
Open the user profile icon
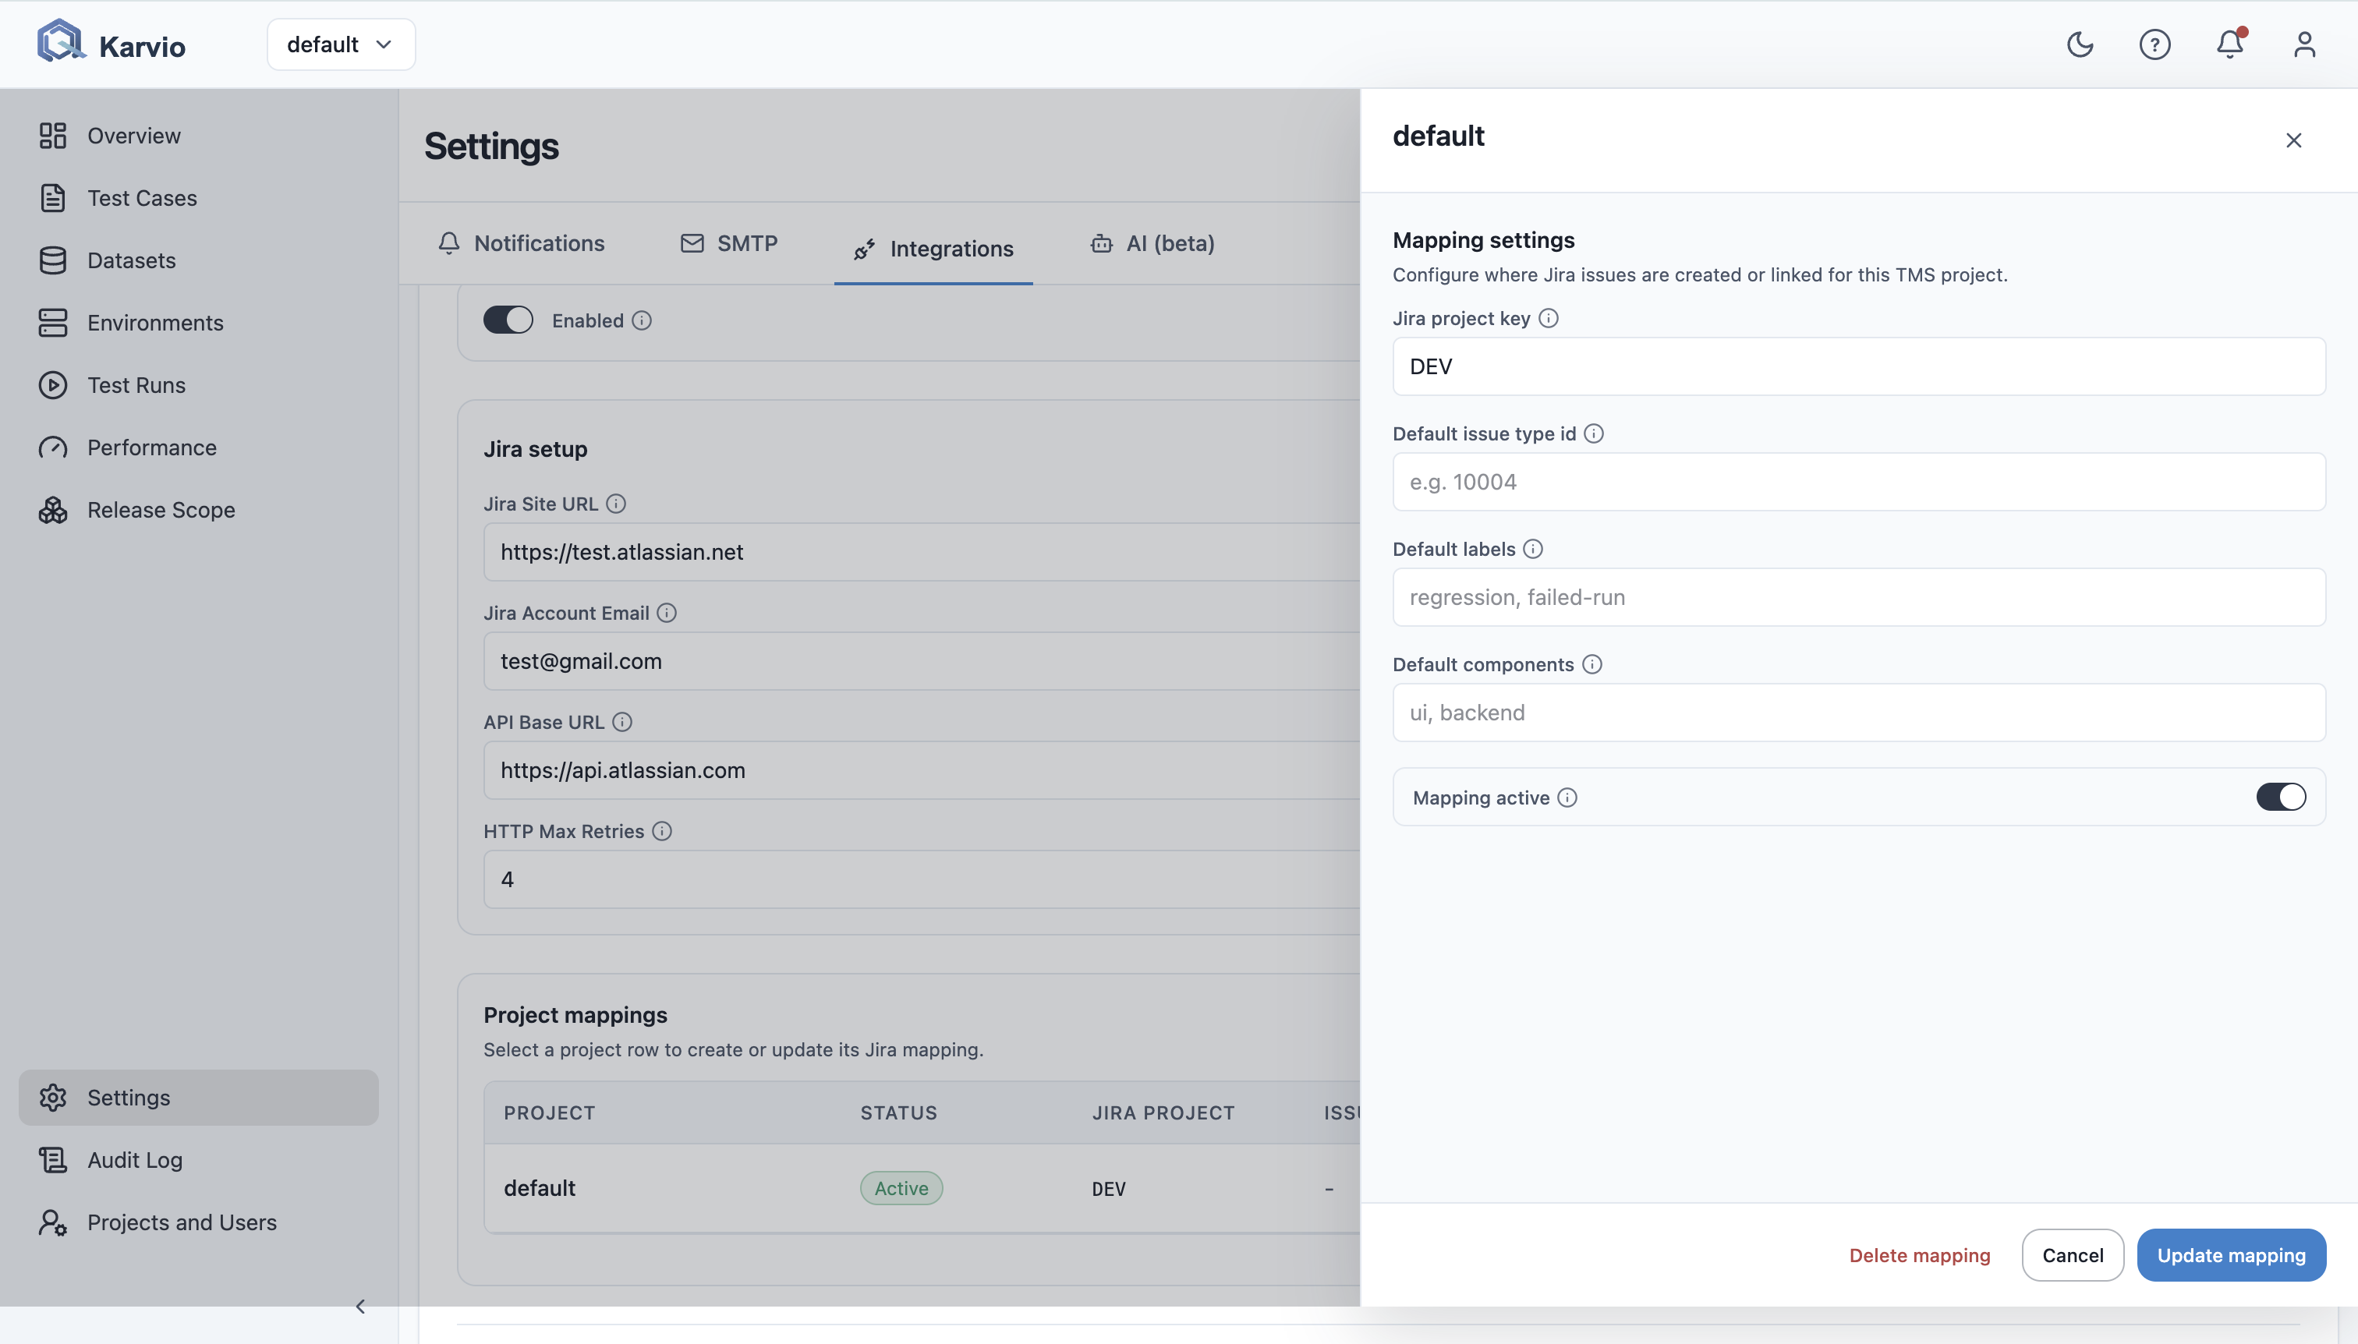coord(2304,44)
